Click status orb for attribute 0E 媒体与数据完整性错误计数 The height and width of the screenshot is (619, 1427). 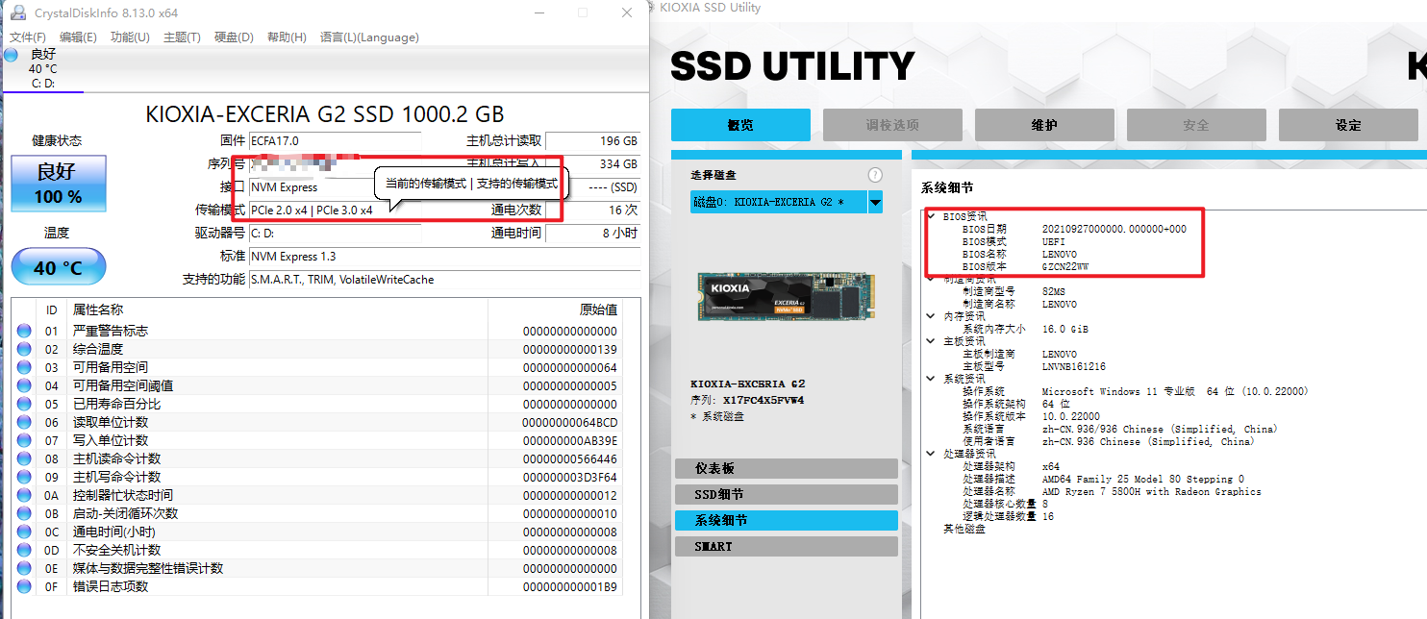[24, 568]
